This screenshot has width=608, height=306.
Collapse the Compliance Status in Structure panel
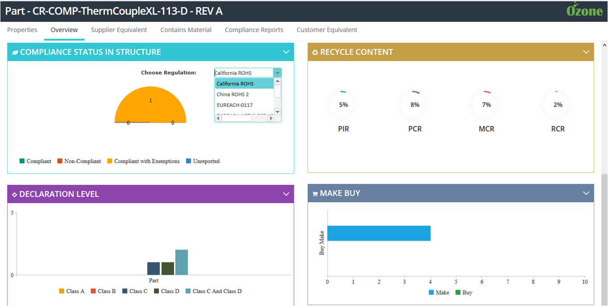click(x=286, y=52)
